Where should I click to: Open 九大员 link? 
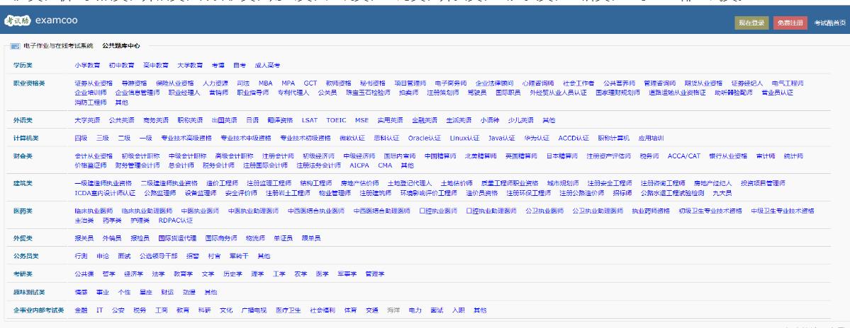(722, 193)
